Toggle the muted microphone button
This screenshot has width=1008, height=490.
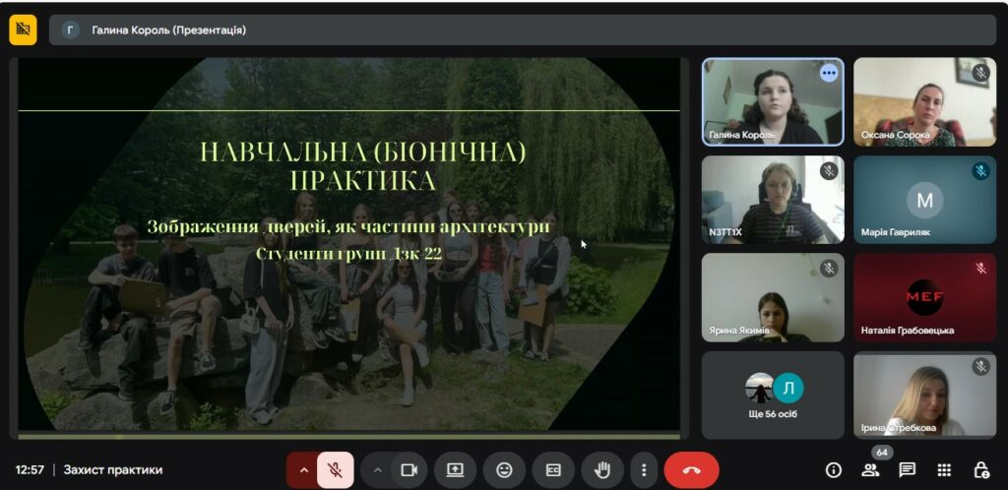point(335,470)
